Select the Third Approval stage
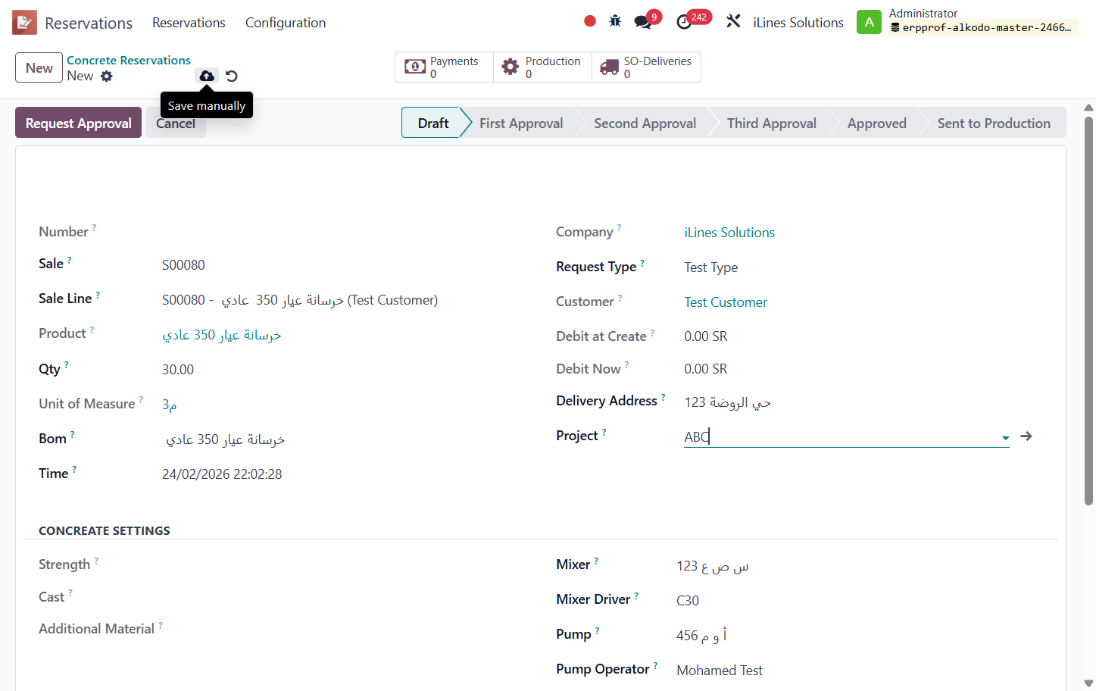 (771, 123)
